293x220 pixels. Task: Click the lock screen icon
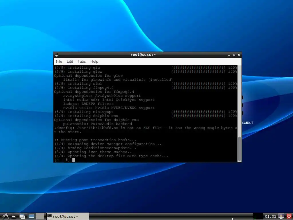(x=281, y=217)
